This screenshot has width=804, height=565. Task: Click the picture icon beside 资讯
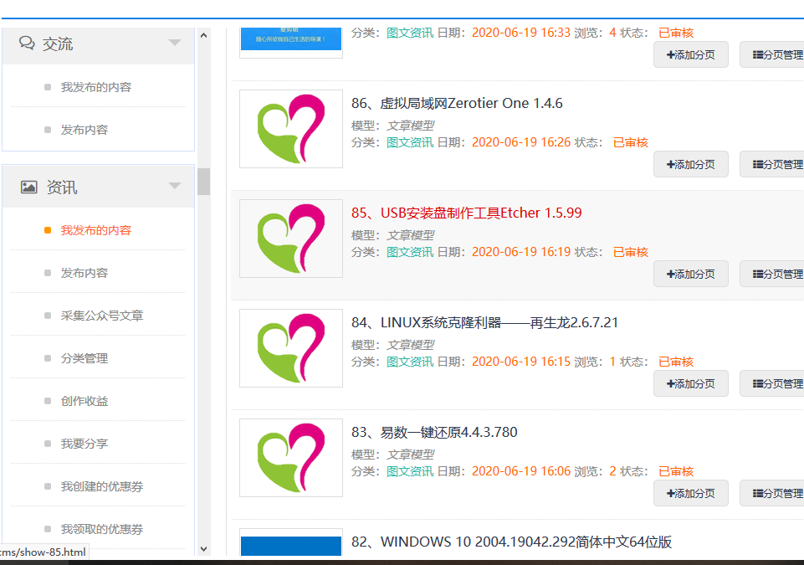click(x=28, y=187)
